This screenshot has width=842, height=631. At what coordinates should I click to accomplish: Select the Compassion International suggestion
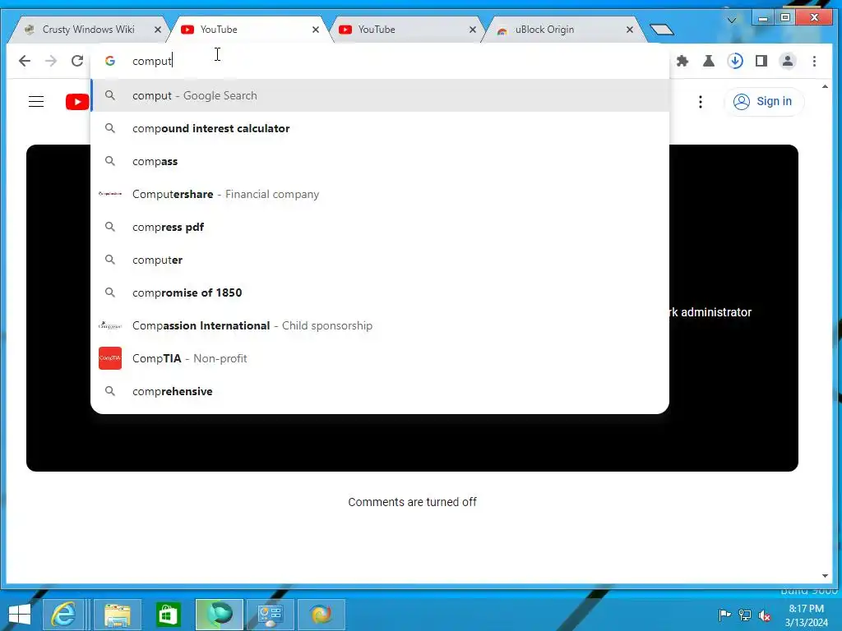coord(380,325)
